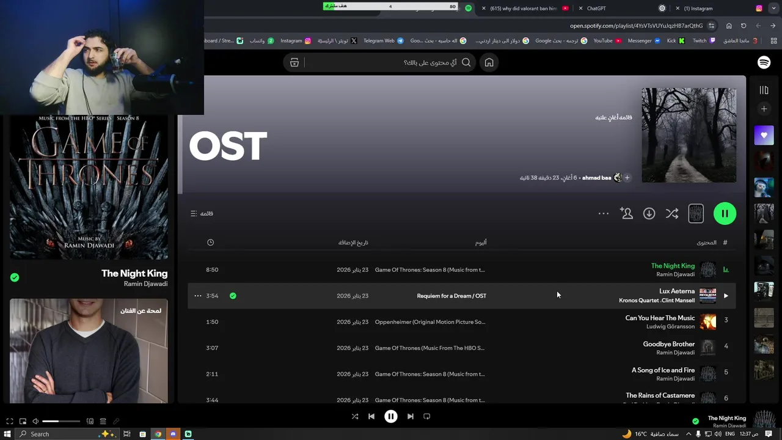Open ahmad baa profile link
Image resolution: width=782 pixels, height=440 pixels.
(596, 178)
